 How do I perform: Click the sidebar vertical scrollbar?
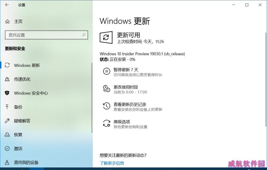pos(92,98)
